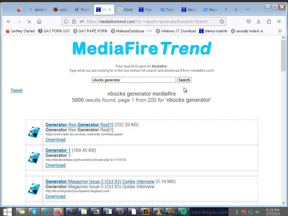
Task: Go back to the previous page
Action: (9, 21)
